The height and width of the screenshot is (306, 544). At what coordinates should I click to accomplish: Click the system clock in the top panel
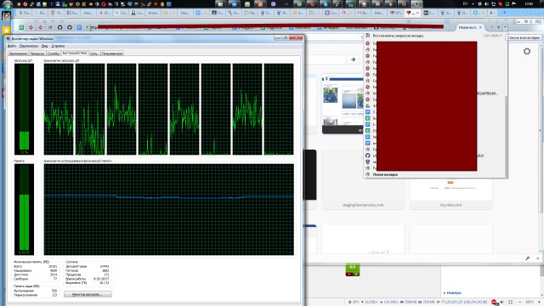click(529, 4)
